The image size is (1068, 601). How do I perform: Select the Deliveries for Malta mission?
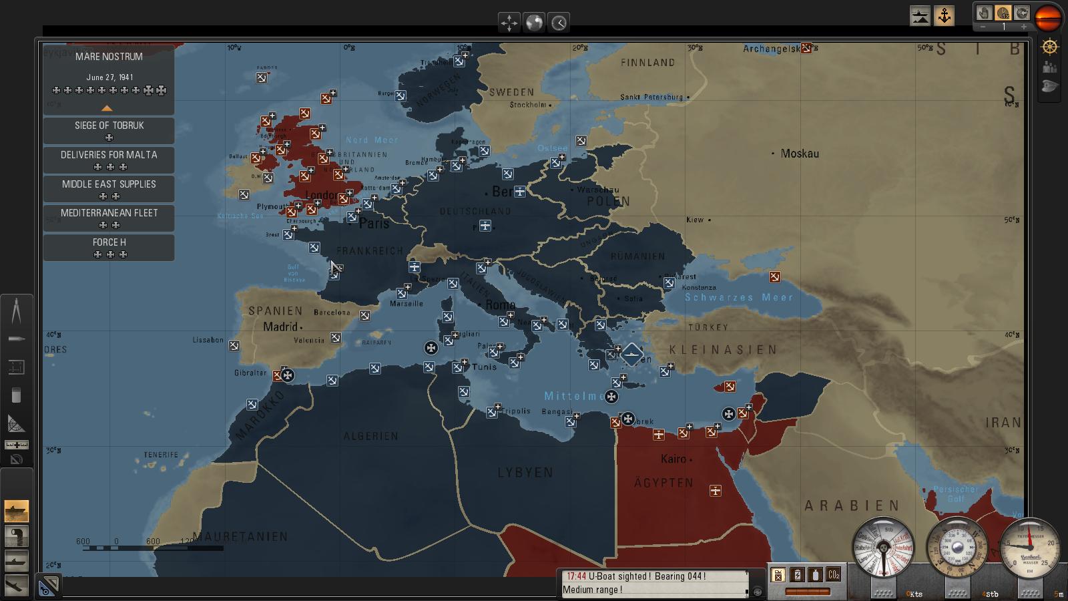[109, 160]
